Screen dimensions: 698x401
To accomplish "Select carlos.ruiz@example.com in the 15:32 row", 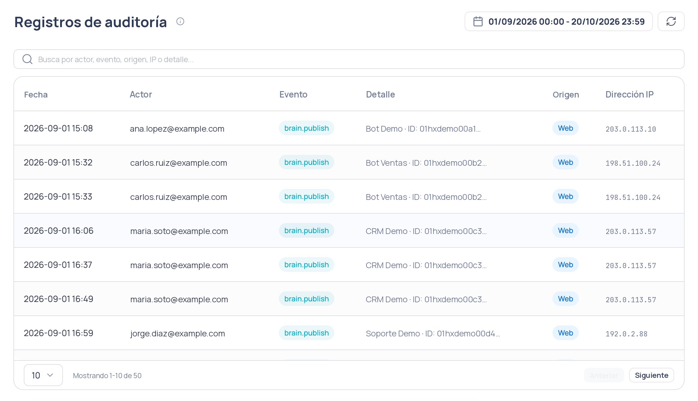I will (x=178, y=163).
